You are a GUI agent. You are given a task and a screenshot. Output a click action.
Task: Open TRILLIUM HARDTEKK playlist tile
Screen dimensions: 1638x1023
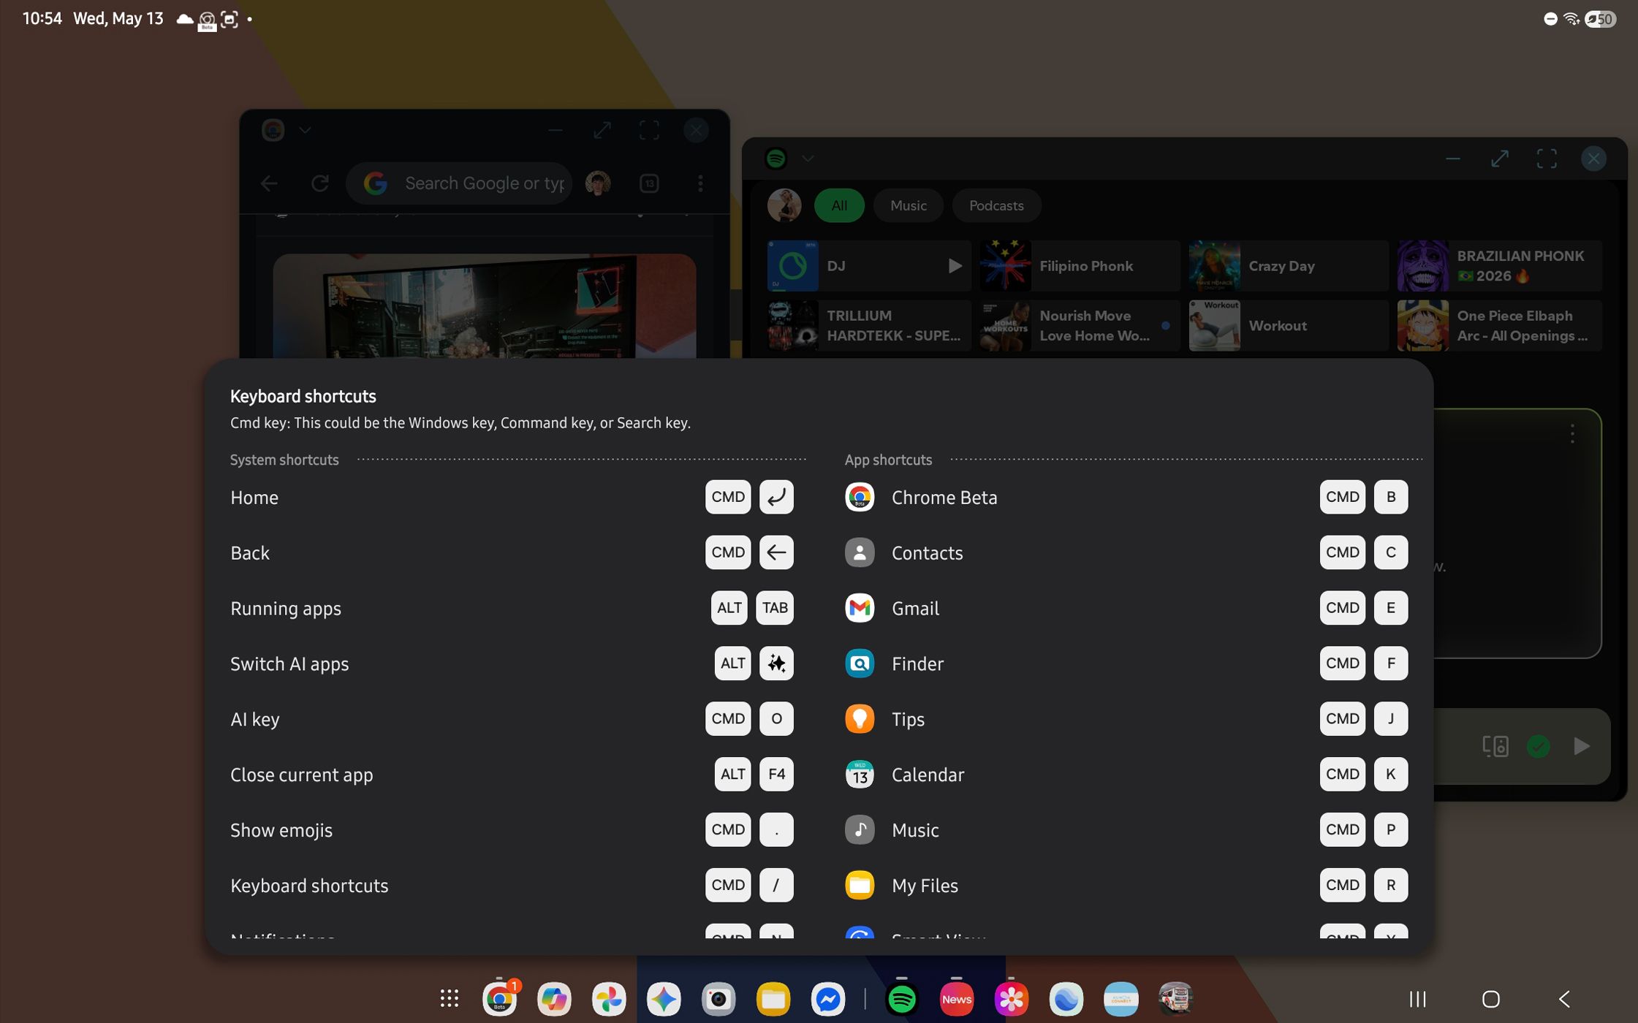869,326
